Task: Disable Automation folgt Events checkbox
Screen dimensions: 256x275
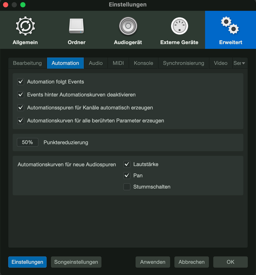Action: pos(21,82)
